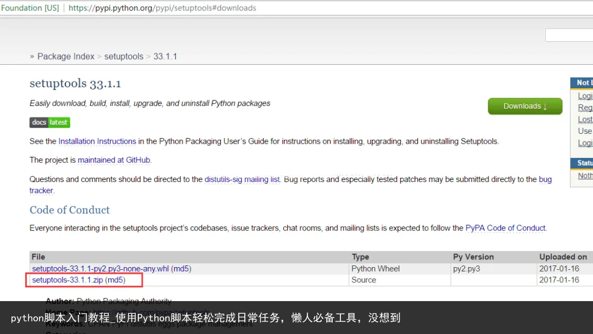Screen dimensions: 593x334
Task: Click the Lost link in the sidebar
Action: (x=585, y=120)
